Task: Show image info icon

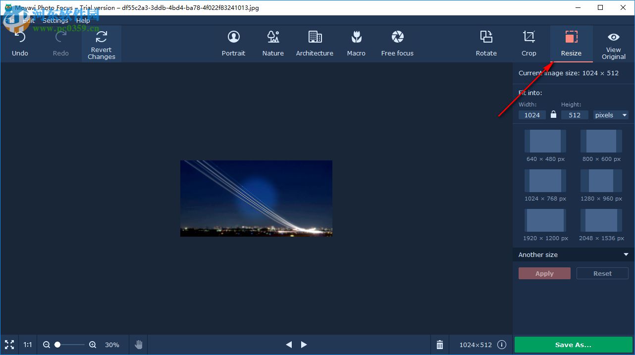Action: (x=502, y=345)
